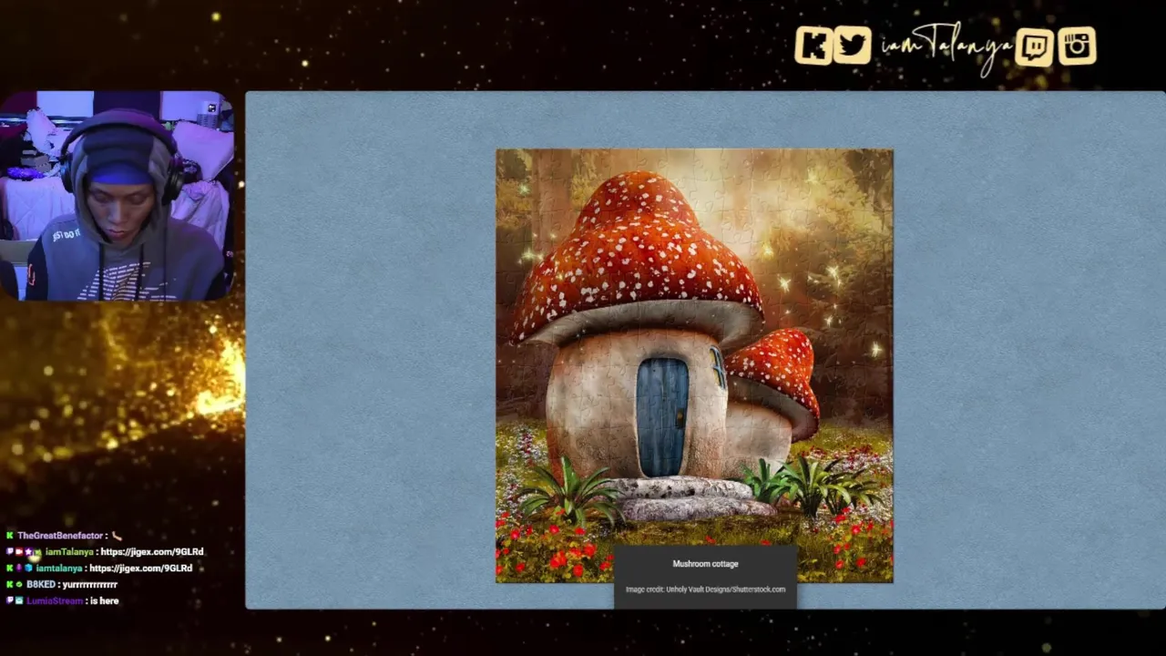Image resolution: width=1166 pixels, height=656 pixels.
Task: Click TheGreatBenefactor username in chat
Action: click(60, 536)
